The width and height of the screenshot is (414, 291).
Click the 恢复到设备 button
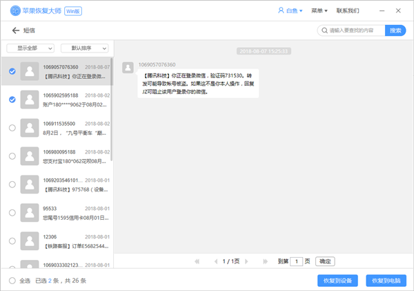pos(337,281)
